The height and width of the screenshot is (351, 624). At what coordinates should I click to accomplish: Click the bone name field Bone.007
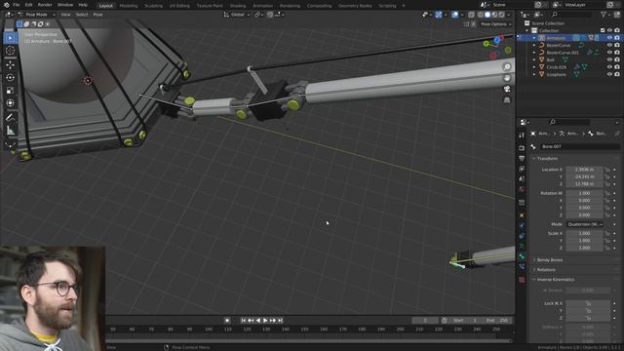[579, 146]
